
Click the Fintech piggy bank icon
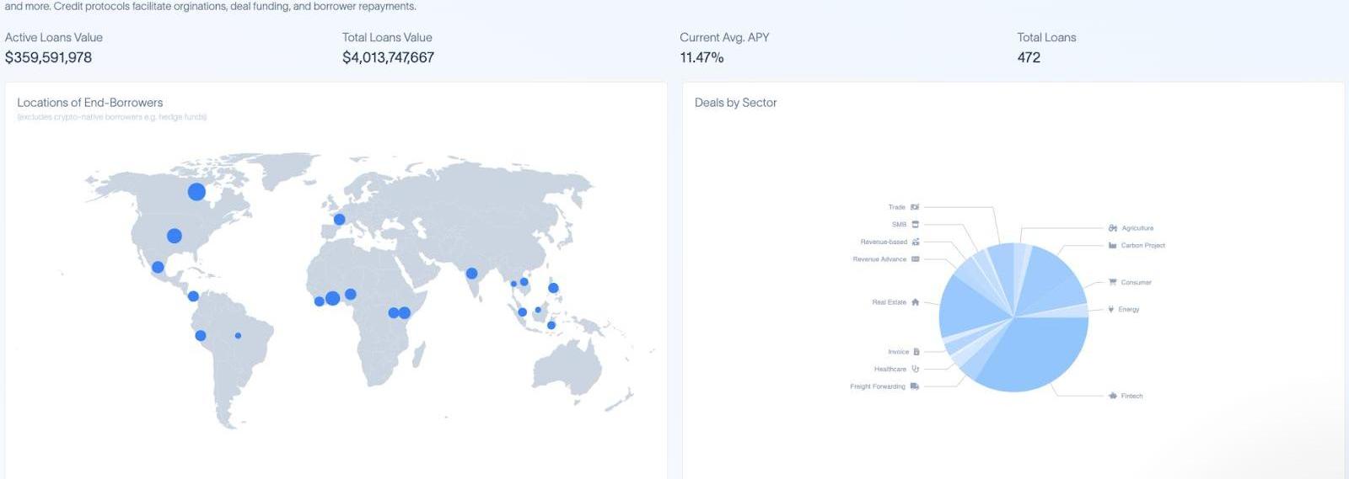1113,396
